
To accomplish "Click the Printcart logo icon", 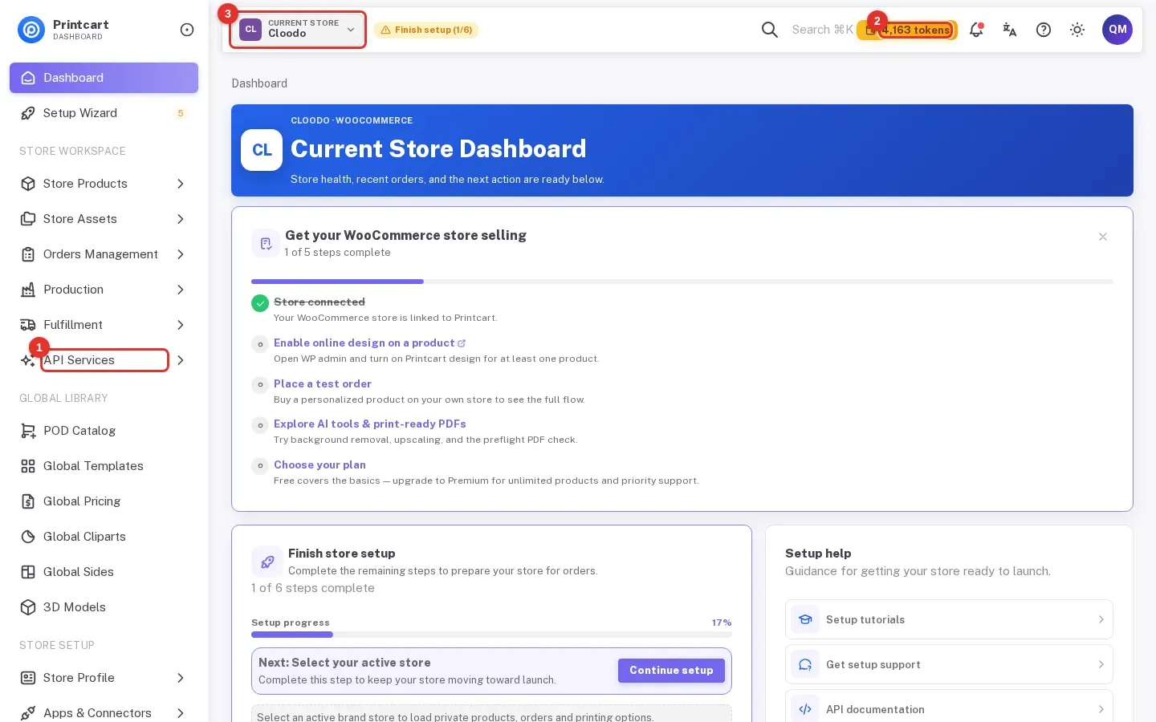I will click(x=31, y=30).
